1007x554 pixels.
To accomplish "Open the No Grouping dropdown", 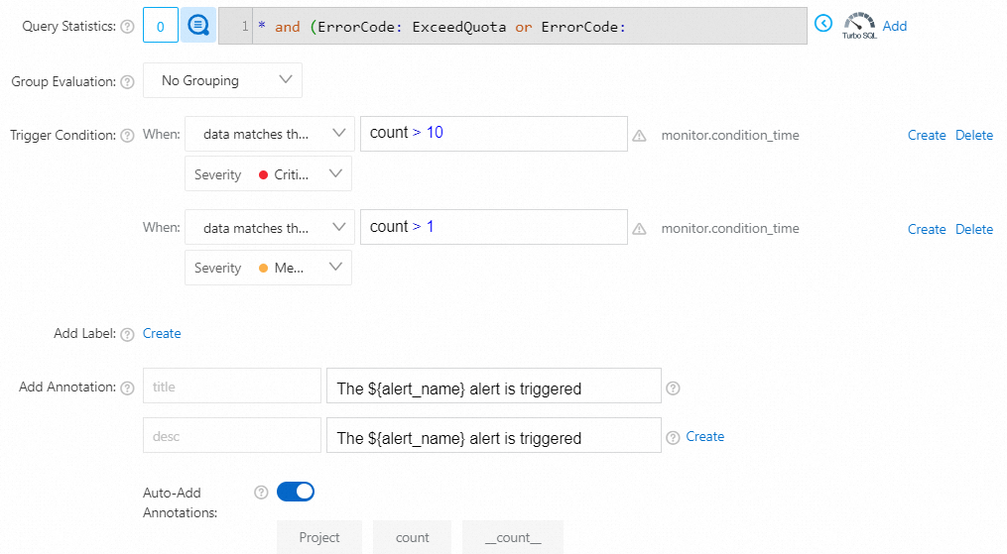I will click(x=222, y=81).
